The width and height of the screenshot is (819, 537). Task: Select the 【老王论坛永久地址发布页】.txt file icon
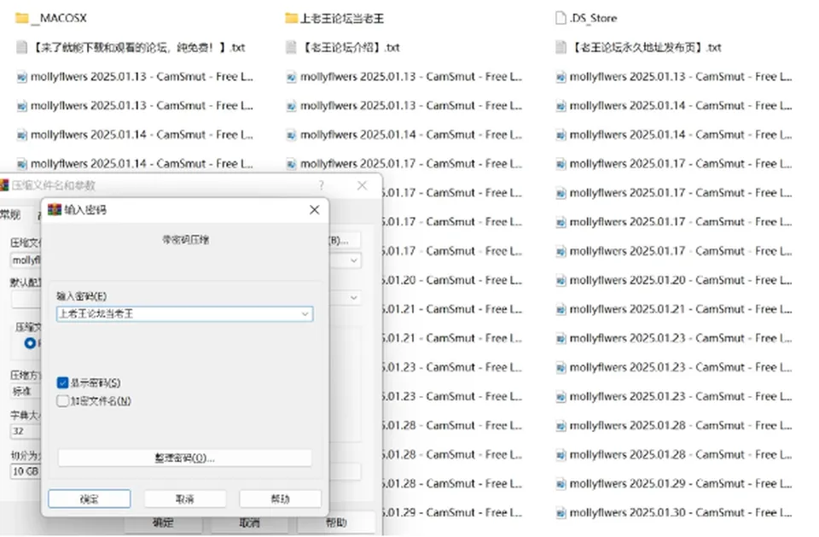tap(561, 48)
